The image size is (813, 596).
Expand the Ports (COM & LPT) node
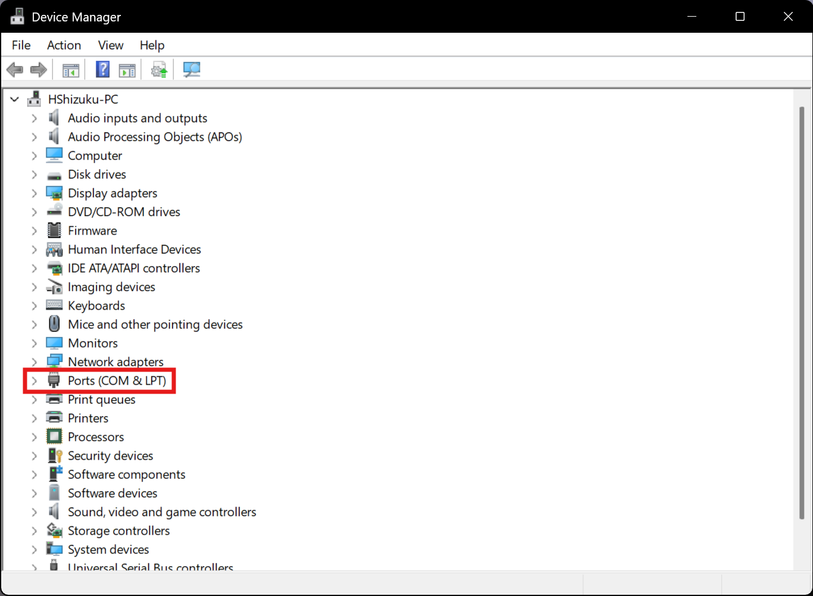tap(35, 381)
